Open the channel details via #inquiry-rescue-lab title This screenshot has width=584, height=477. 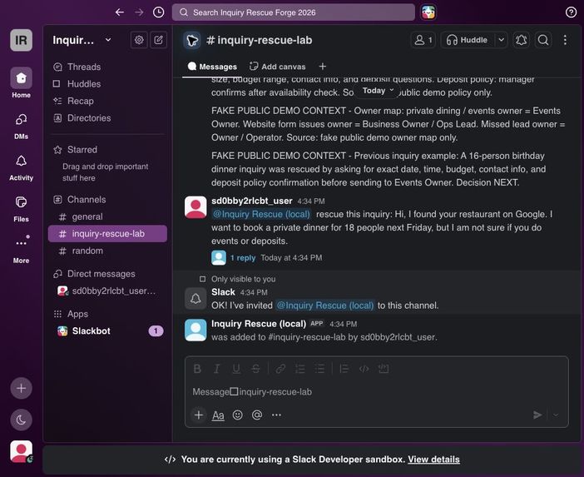point(260,40)
